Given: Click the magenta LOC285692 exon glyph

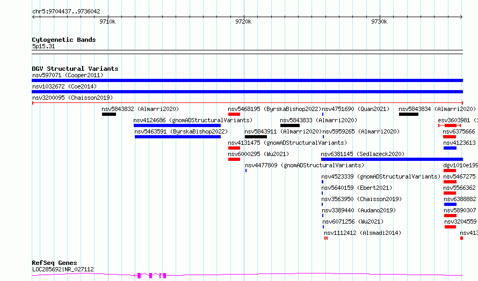Looking at the screenshot, I should tap(150, 276).
